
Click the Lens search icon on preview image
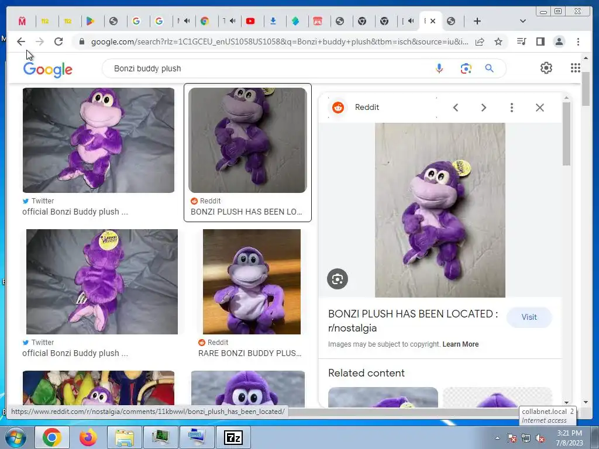click(x=338, y=279)
